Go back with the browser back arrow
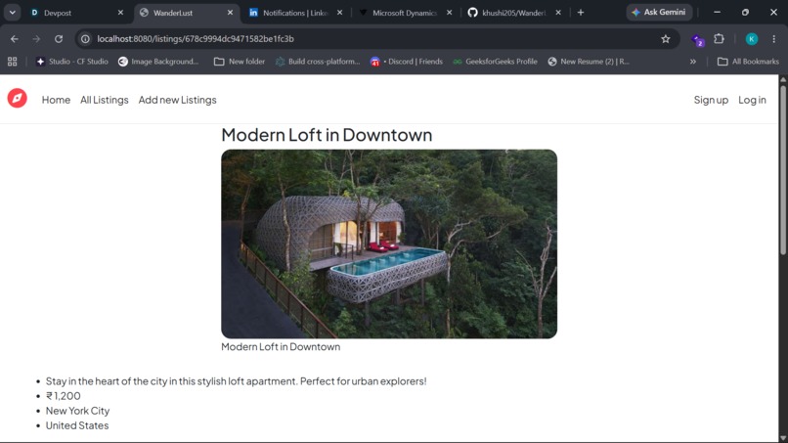The image size is (788, 443). 14,39
